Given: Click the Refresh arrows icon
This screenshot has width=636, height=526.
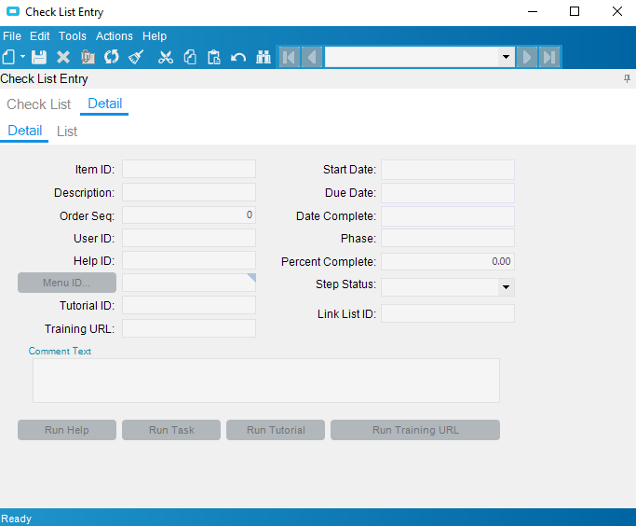Looking at the screenshot, I should point(112,57).
